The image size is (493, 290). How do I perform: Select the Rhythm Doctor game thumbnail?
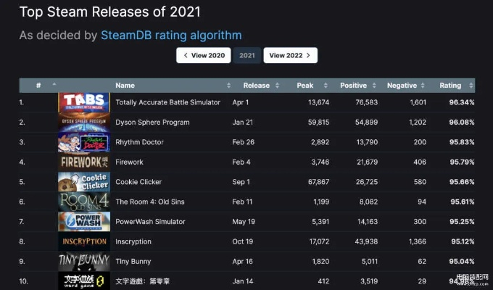coord(83,142)
